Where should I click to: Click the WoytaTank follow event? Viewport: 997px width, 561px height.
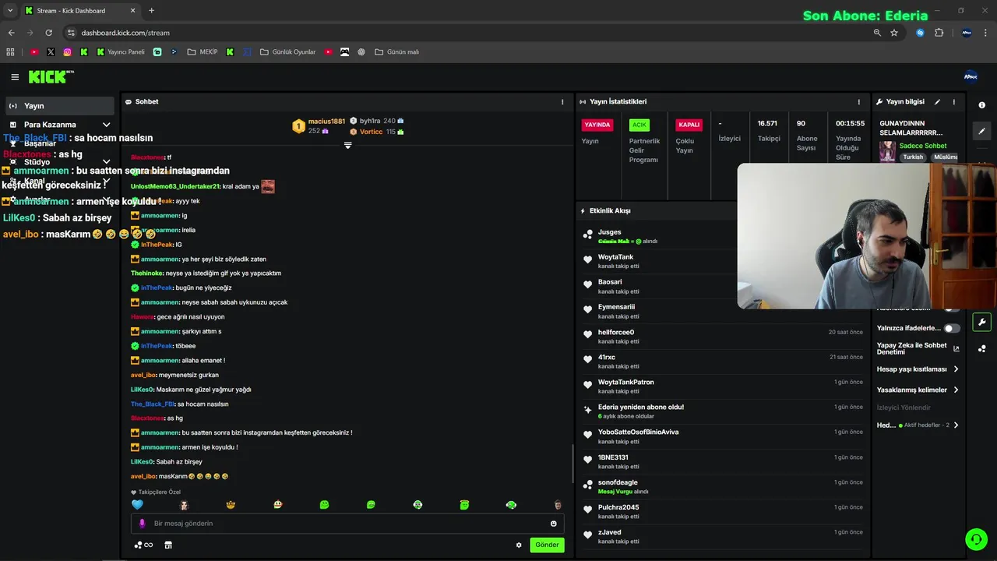click(723, 261)
